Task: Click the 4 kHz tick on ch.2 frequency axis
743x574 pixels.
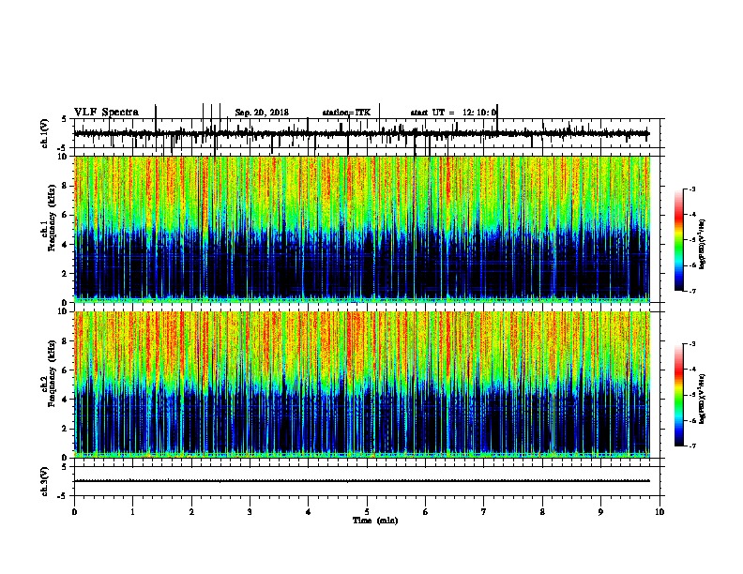Action: pyautogui.click(x=65, y=400)
